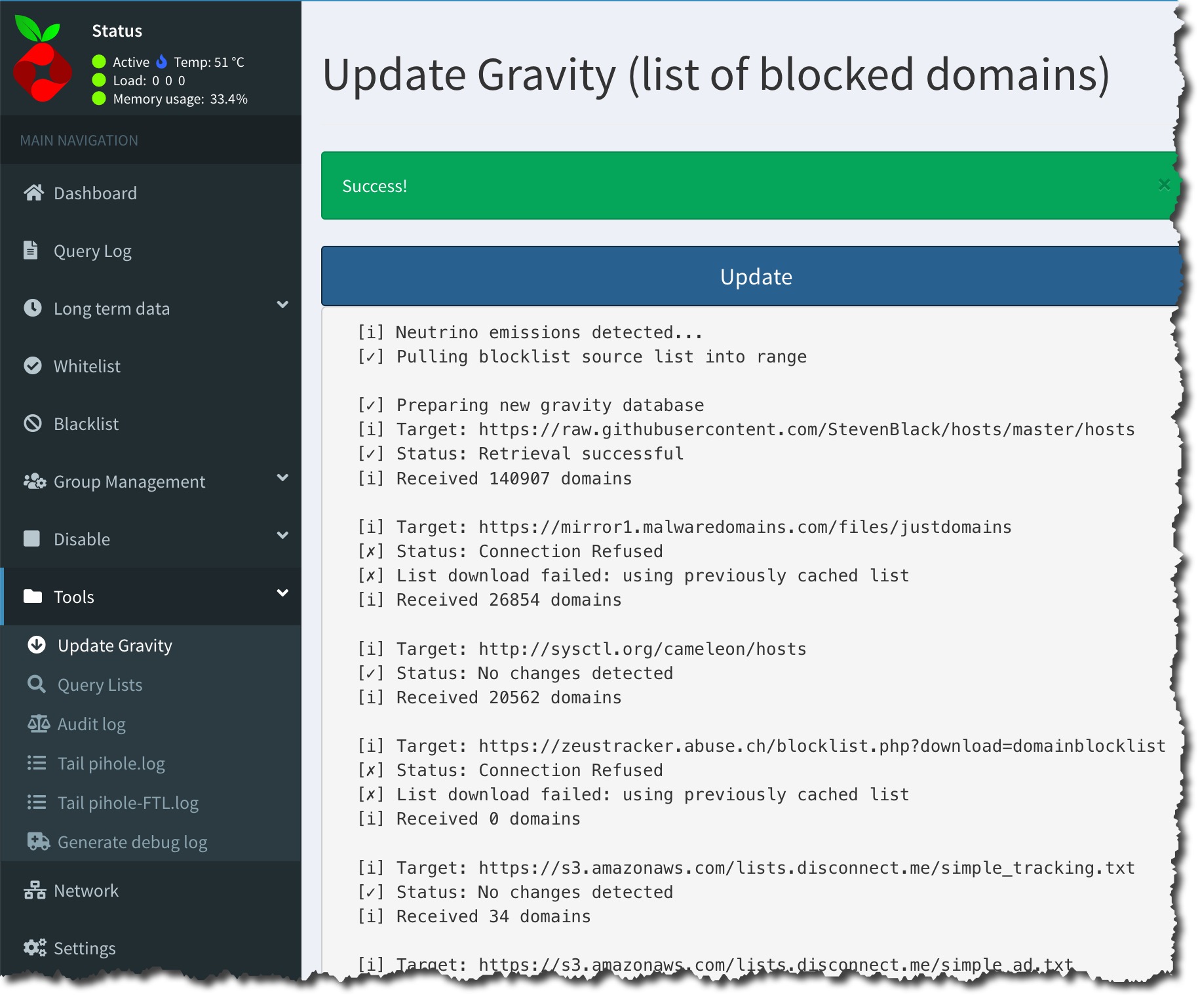Image resolution: width=1198 pixels, height=995 pixels.
Task: Click the Generate debug log icon
Action: [37, 842]
